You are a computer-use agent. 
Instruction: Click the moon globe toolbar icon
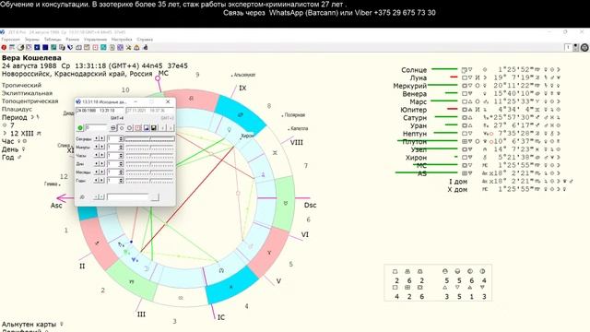(x=20, y=47)
